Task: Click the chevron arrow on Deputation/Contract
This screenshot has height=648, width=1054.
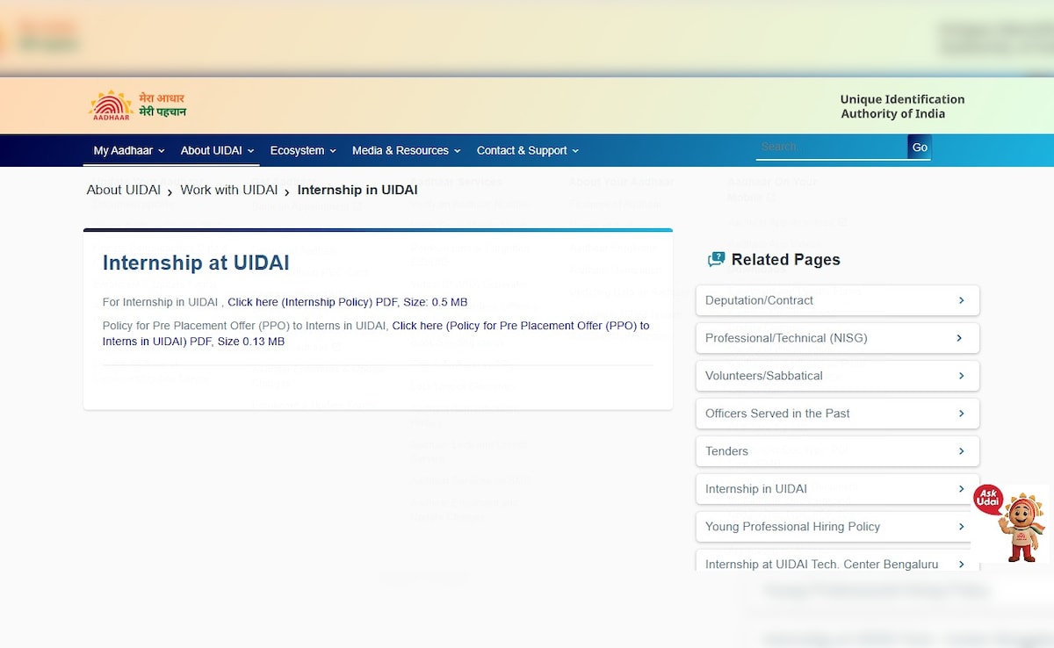Action: (x=961, y=300)
